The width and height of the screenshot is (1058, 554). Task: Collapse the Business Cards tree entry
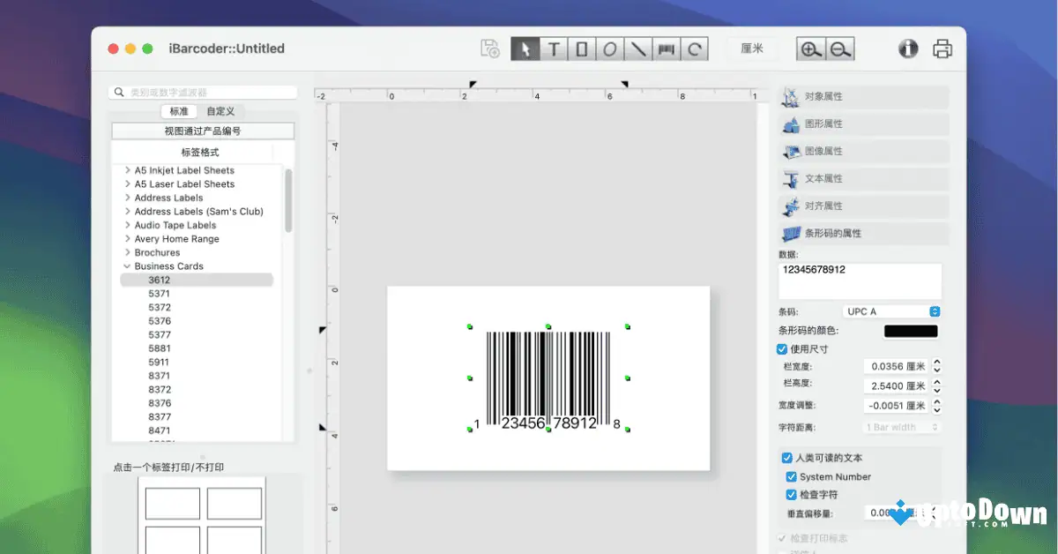pos(125,266)
